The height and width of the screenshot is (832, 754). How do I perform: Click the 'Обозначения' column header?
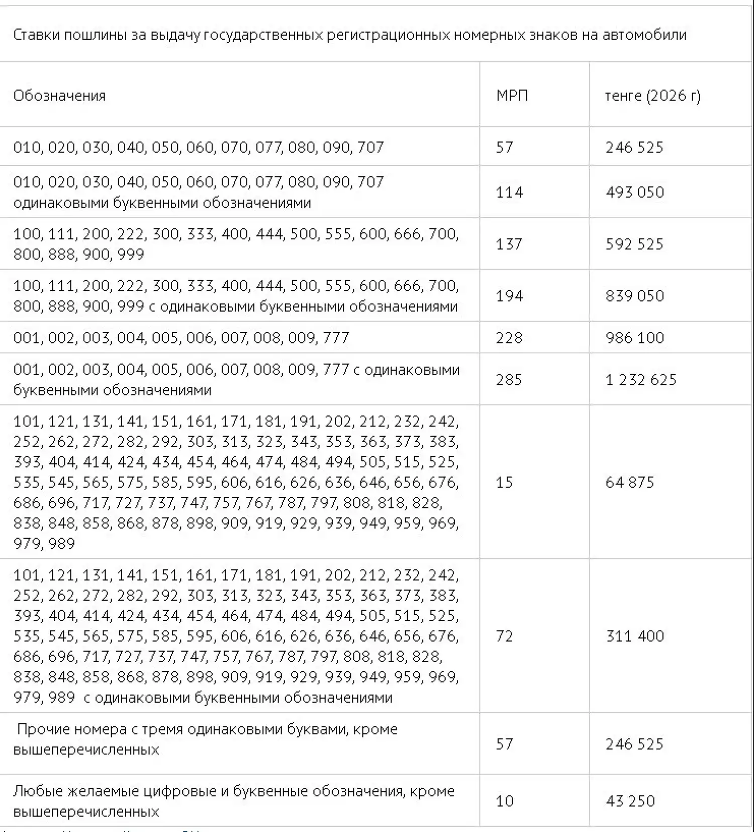click(59, 96)
